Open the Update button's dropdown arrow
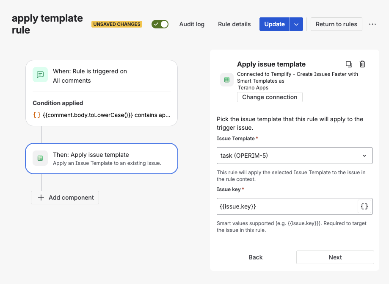The width and height of the screenshot is (389, 284). point(296,24)
